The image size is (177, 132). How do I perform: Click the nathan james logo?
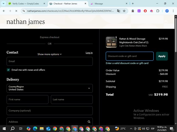click(26, 22)
